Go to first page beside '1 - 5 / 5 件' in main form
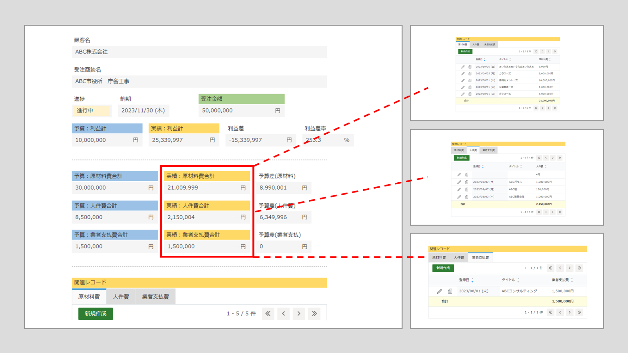 [268, 313]
